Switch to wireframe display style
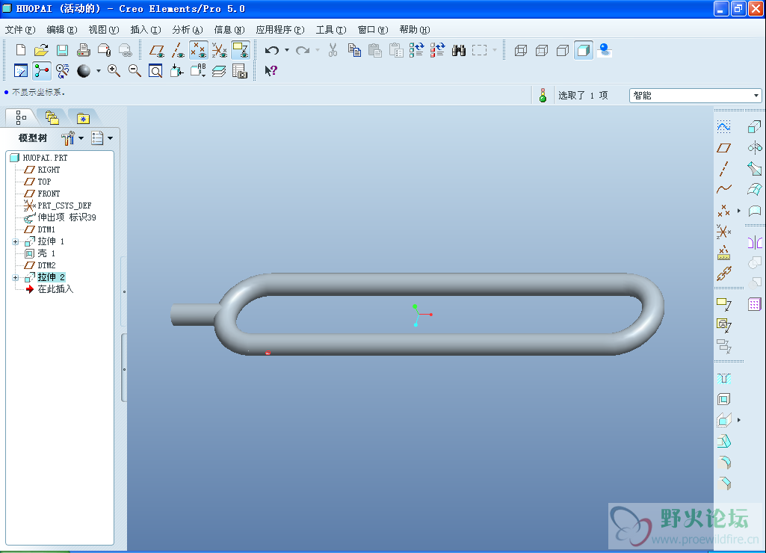 pyautogui.click(x=521, y=50)
